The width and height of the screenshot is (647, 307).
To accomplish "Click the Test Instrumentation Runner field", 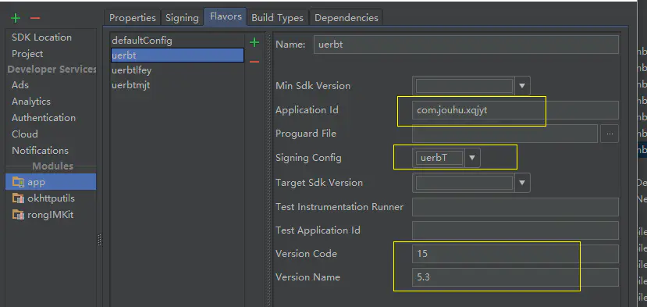I will tap(515, 206).
